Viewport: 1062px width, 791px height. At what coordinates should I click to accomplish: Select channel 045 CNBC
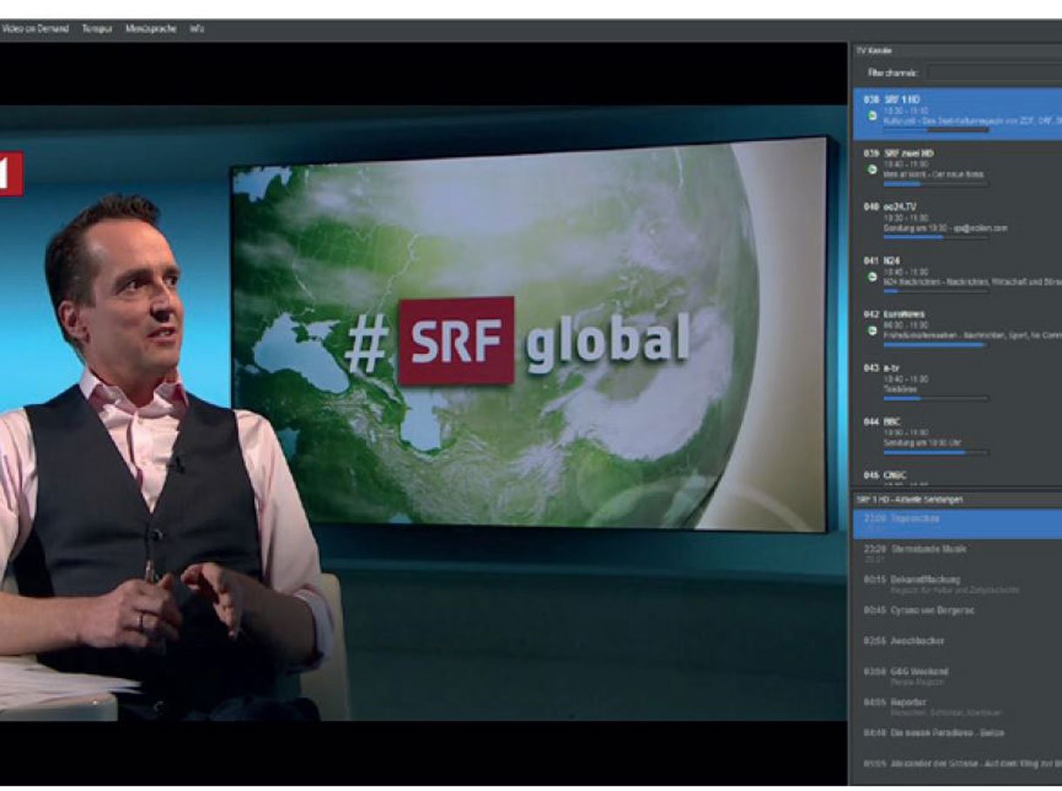point(895,475)
